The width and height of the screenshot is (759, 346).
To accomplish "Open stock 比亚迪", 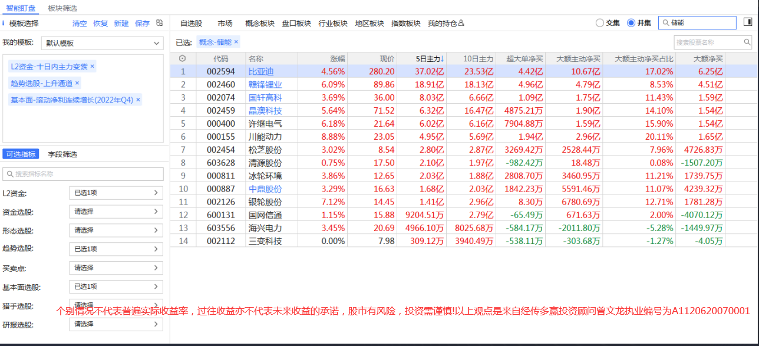I will [261, 71].
